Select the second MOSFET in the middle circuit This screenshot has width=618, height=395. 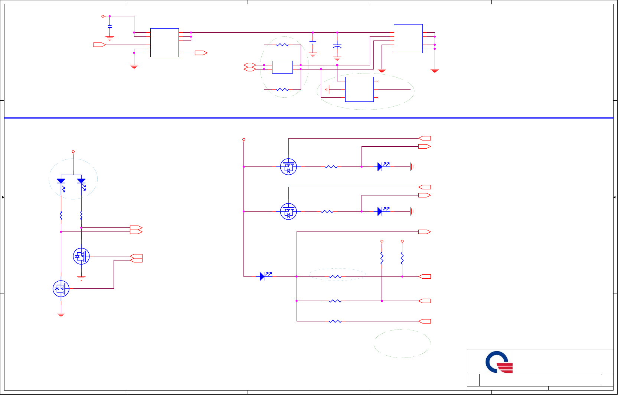point(288,211)
